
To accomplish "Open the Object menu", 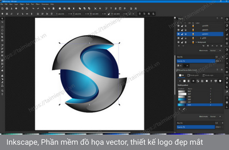I will coord(22,4).
